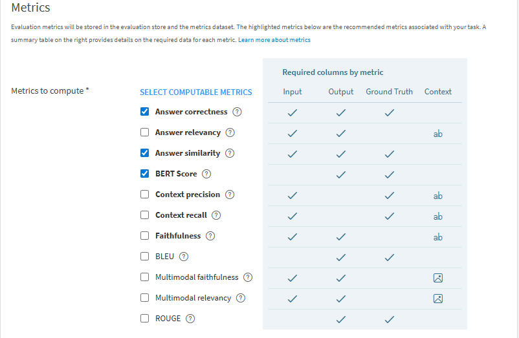Tick the Context precision checkbox
Image resolution: width=519 pixels, height=338 pixels.
tap(145, 195)
